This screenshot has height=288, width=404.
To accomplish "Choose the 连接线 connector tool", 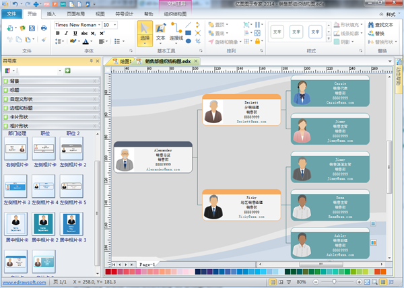I will pos(177,32).
